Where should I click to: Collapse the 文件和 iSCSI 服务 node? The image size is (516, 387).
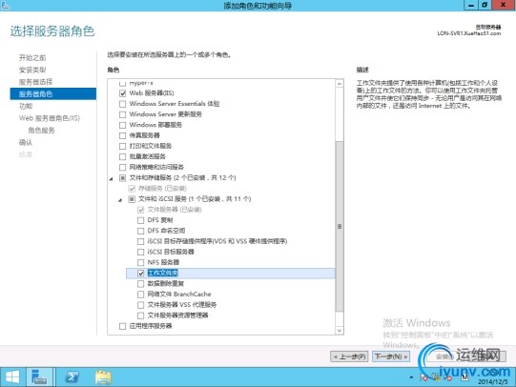pos(120,199)
